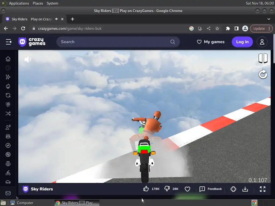
Task: Open Bike games icon in sidebar
Action: pyautogui.click(x=8, y=173)
